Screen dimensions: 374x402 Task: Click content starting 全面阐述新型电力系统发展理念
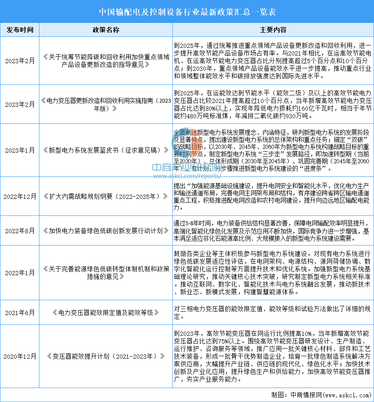271,150
